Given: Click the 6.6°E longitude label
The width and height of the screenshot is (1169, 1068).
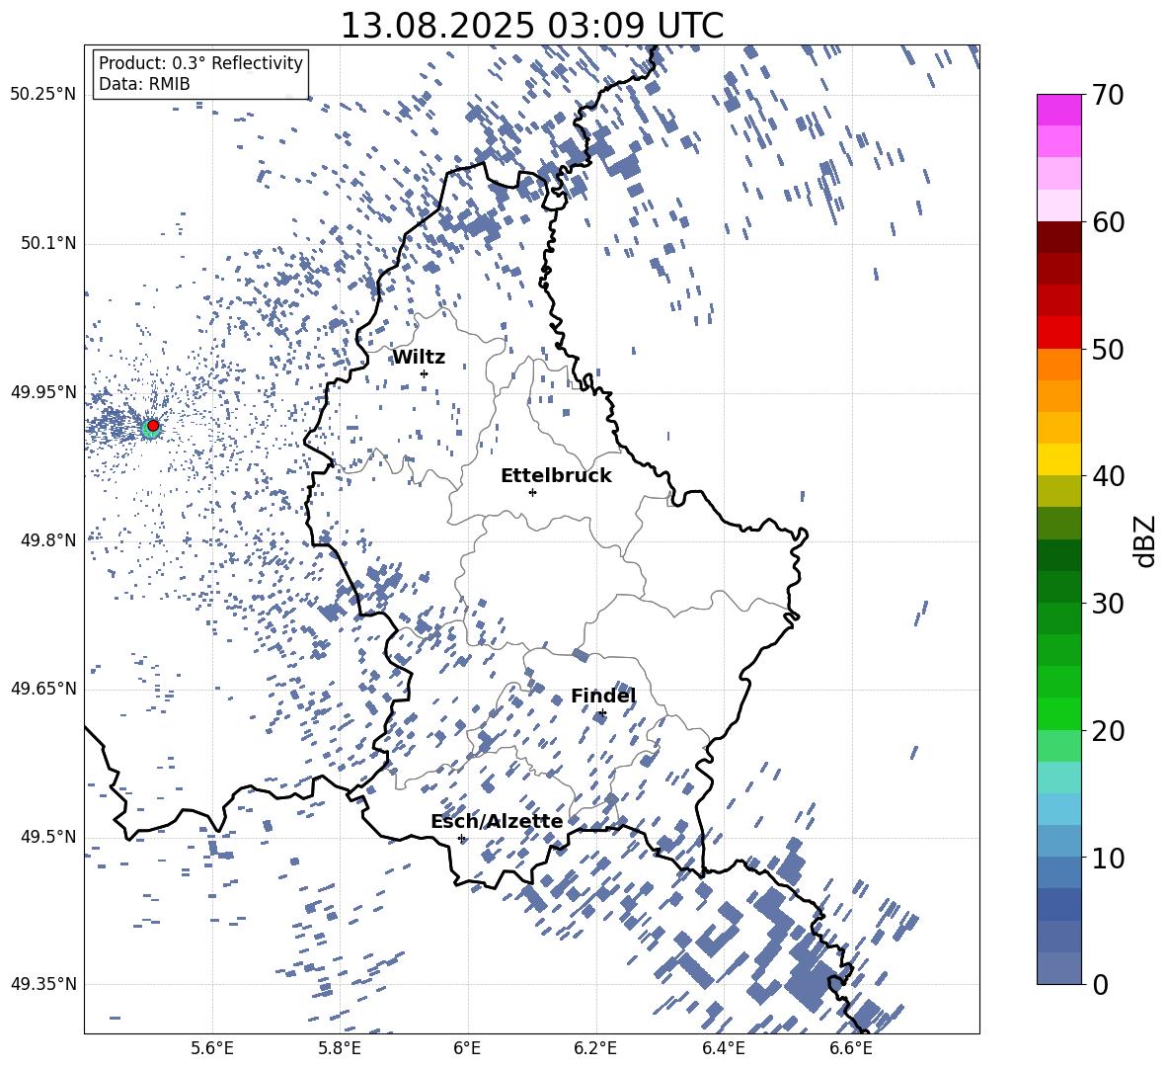Looking at the screenshot, I should point(852,1049).
